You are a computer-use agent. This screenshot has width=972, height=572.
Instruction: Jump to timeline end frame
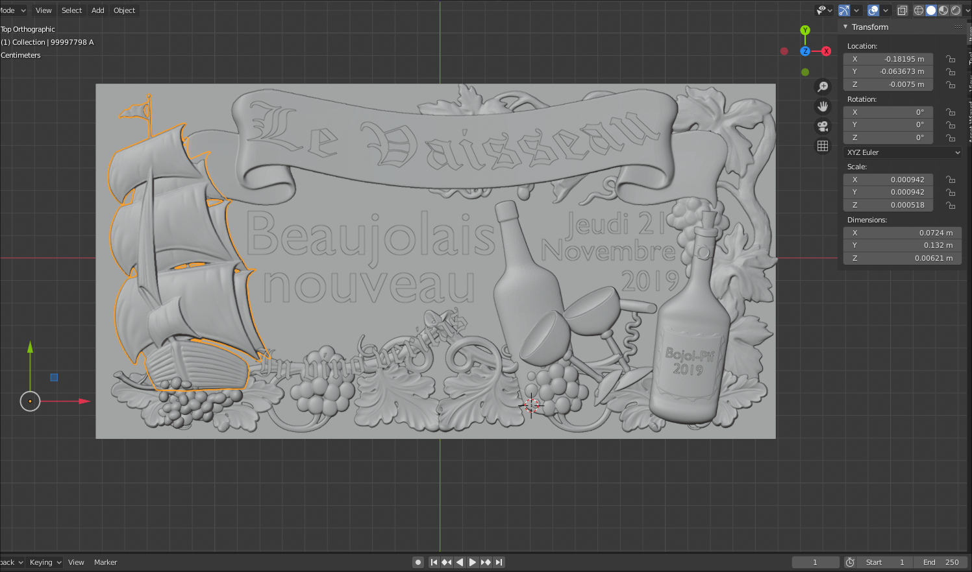499,562
